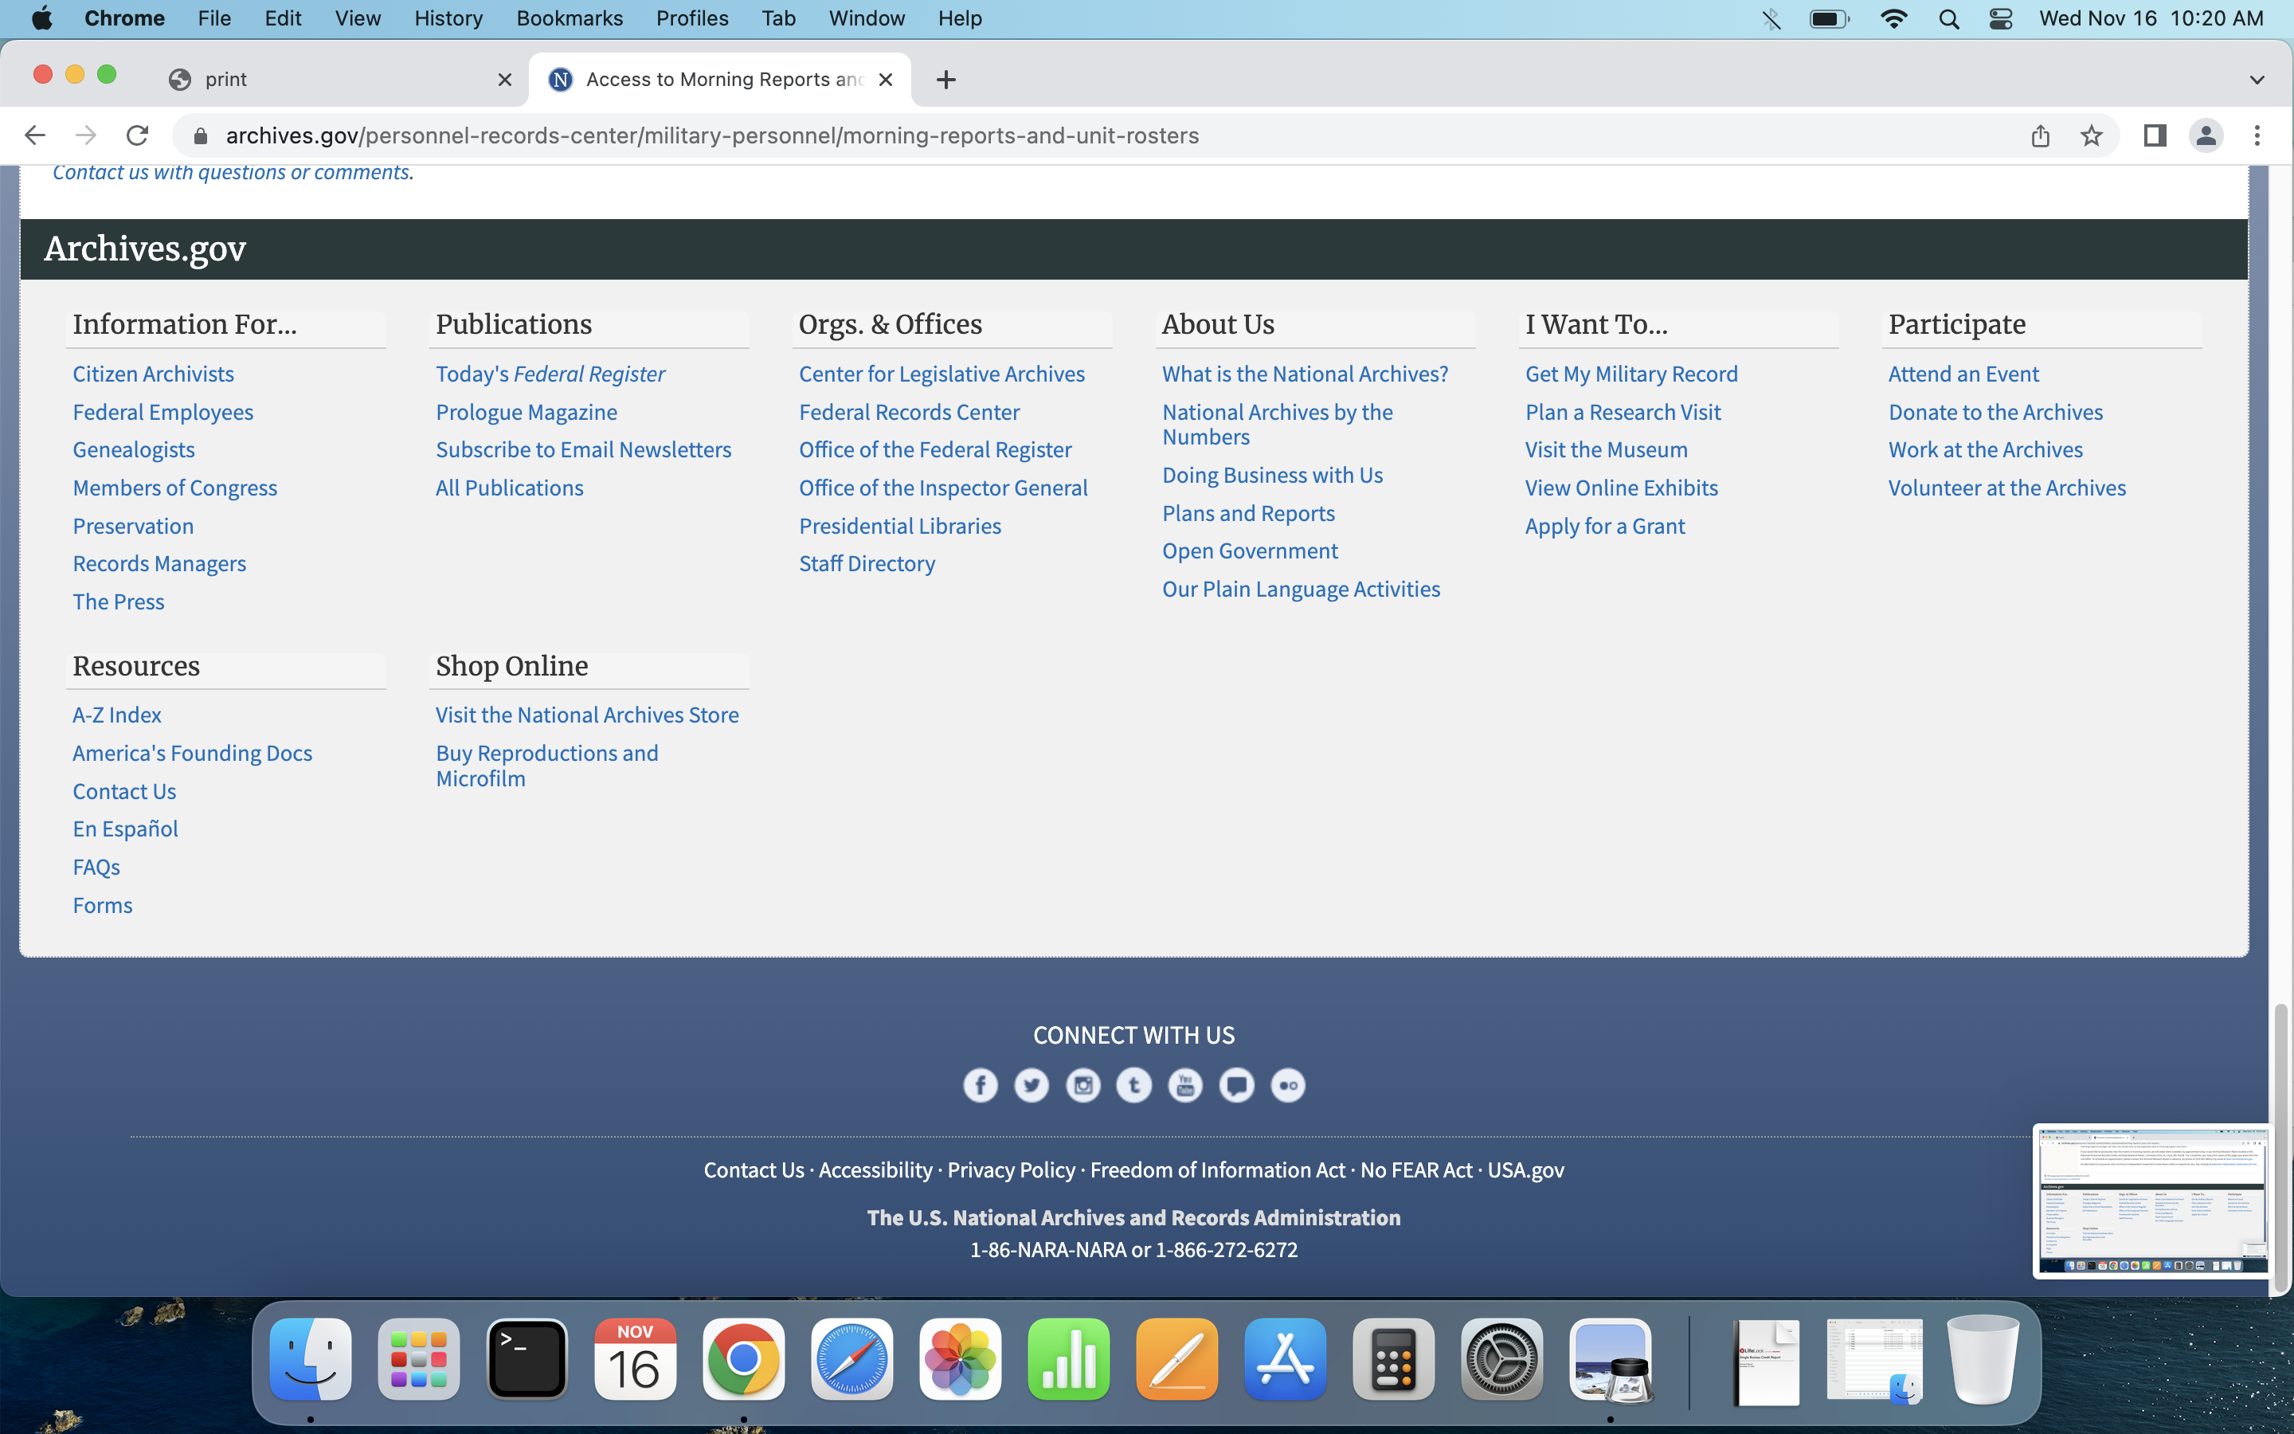
Task: Reload the current page
Action: tap(138, 135)
